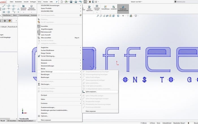Viewport: 198px width, 124px height.
Task: Select the Sketch Fillet tool
Action: [x=13, y=12]
